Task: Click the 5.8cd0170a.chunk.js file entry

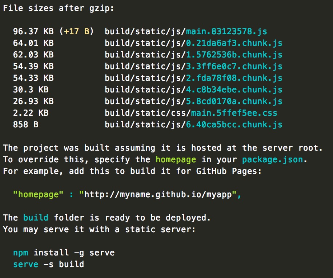Action: [x=234, y=102]
